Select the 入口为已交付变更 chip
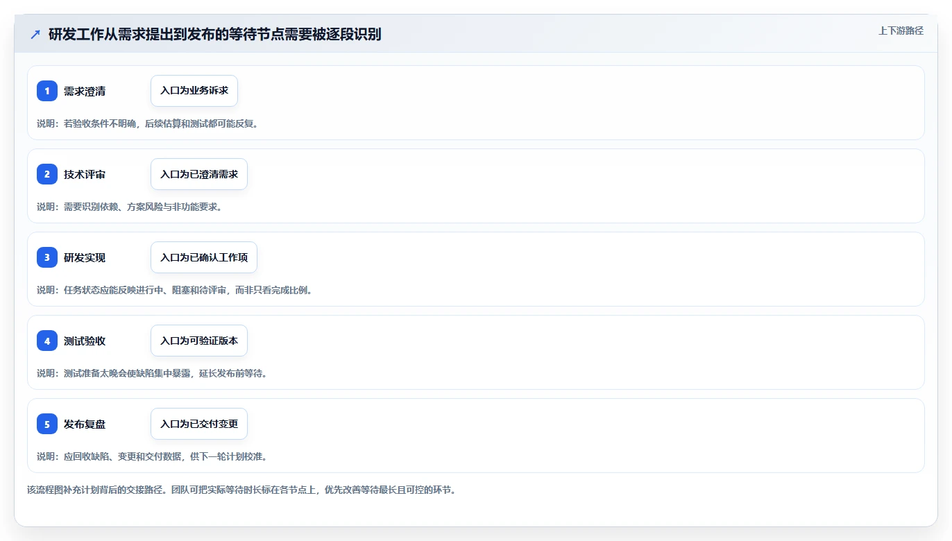Image resolution: width=952 pixels, height=541 pixels. click(x=199, y=424)
